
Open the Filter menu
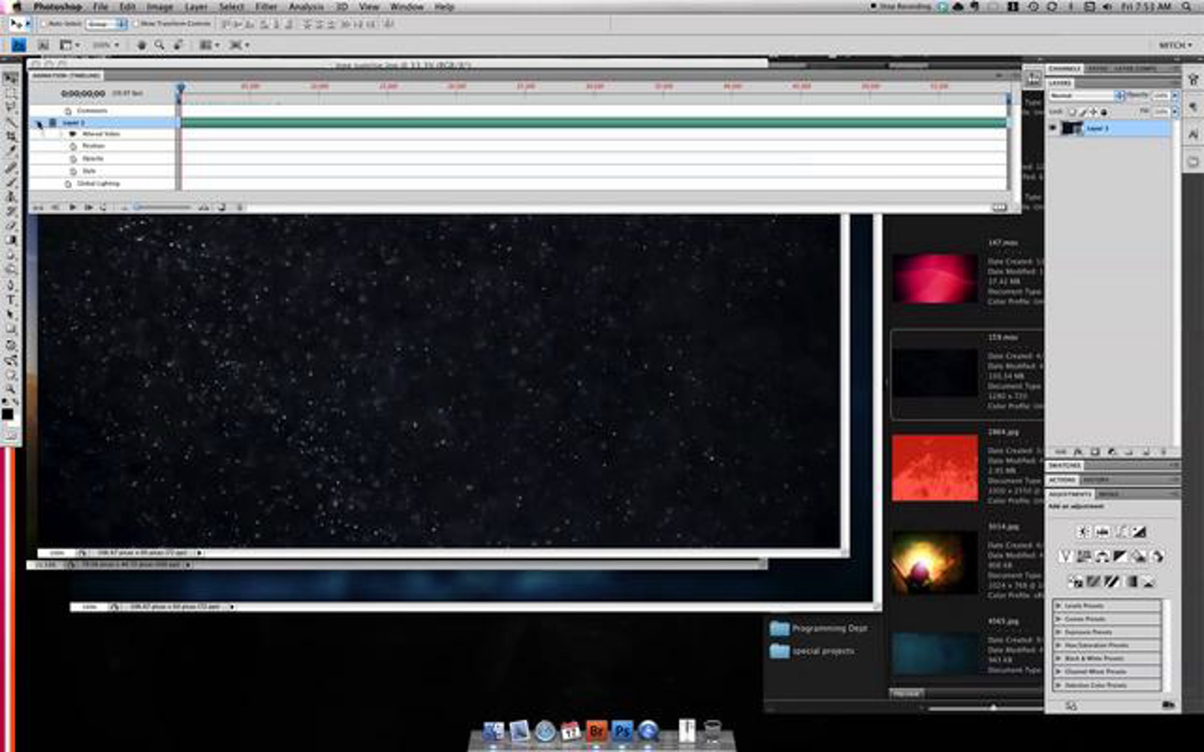(266, 7)
